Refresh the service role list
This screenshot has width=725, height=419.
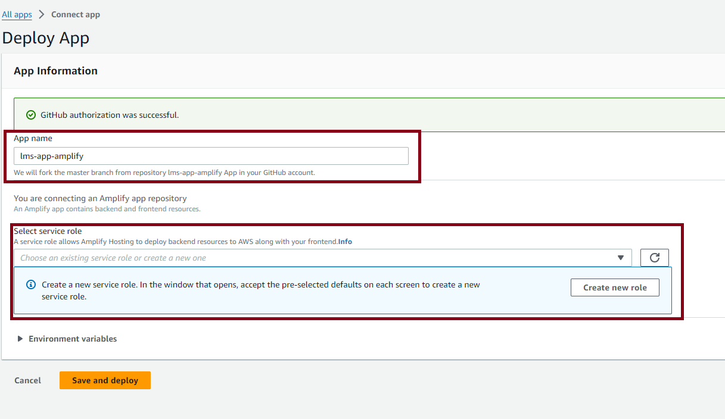point(655,258)
